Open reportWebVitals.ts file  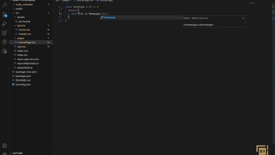pos(27,64)
